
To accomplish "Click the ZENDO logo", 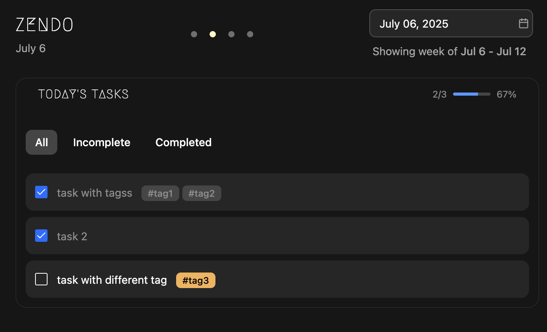I will [44, 24].
